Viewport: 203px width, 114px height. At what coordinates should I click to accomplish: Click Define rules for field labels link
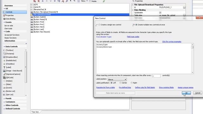(145, 87)
